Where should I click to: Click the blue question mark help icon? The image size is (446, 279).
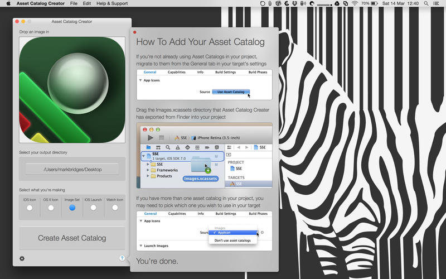point(122,258)
